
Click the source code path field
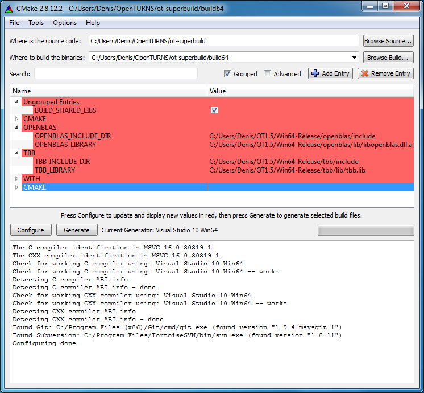tap(223, 41)
